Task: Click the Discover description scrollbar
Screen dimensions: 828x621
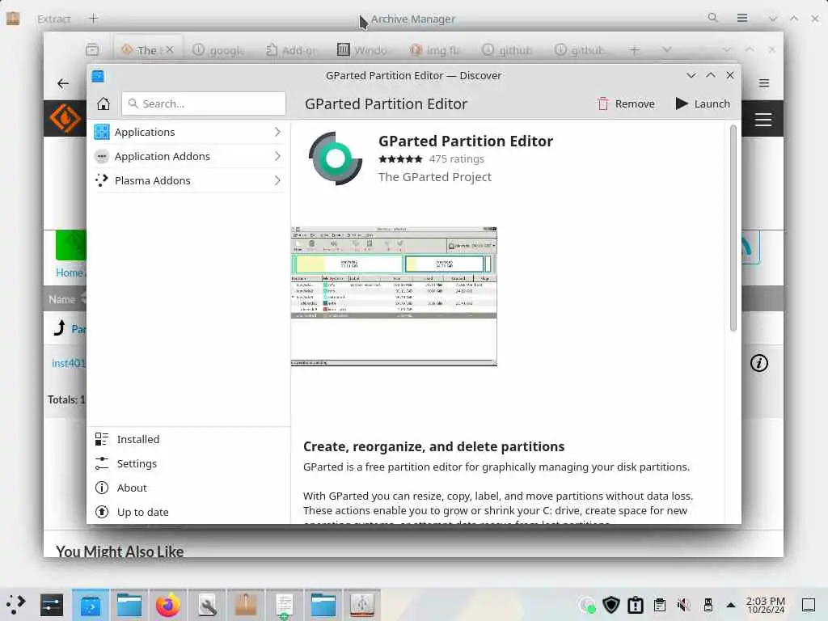Action: point(733,228)
